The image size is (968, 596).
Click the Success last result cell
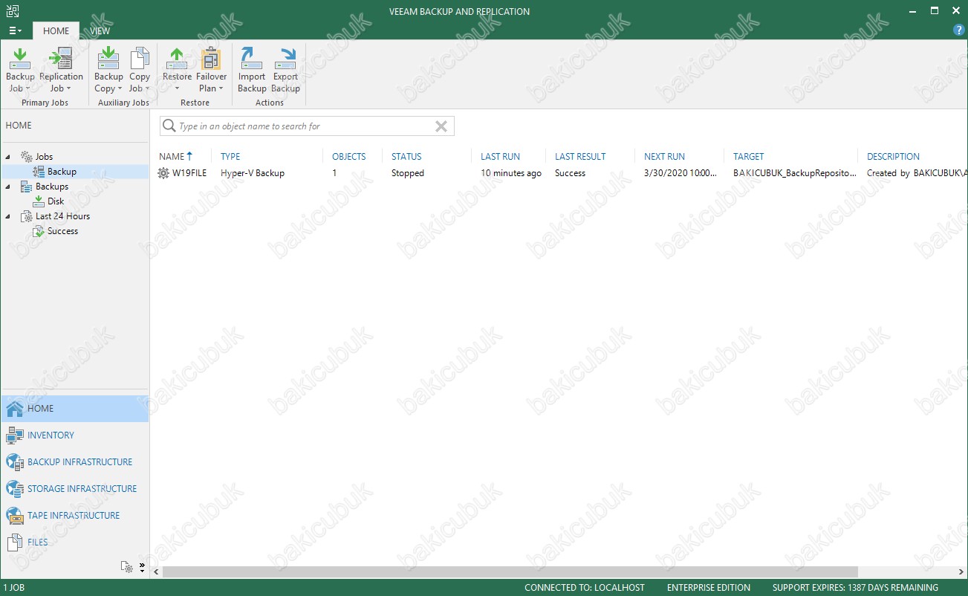click(x=570, y=173)
